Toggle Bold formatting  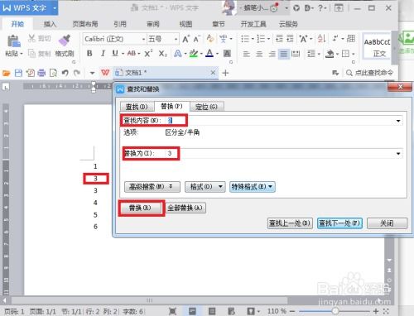coord(89,53)
